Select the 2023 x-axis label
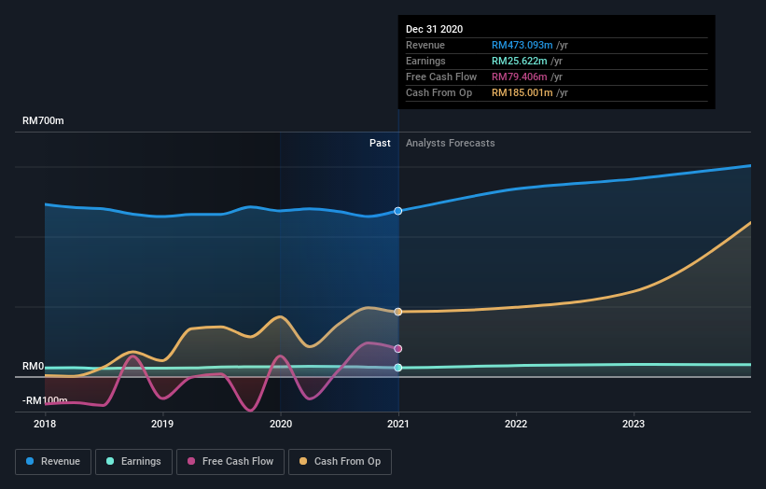This screenshot has width=766, height=489. [634, 424]
